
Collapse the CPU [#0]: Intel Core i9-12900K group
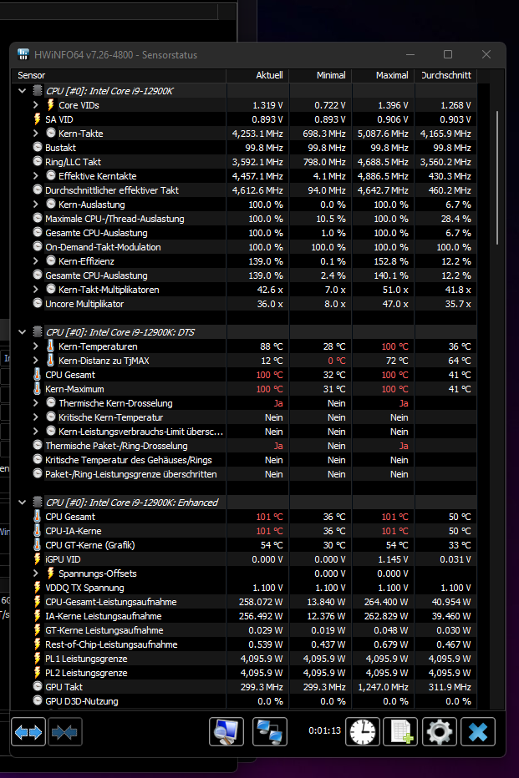pos(22,91)
